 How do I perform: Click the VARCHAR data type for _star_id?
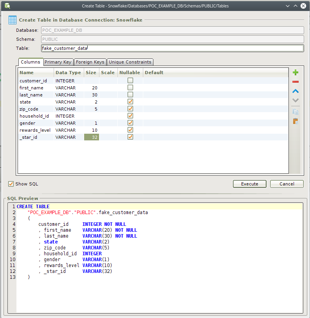pyautogui.click(x=69, y=137)
